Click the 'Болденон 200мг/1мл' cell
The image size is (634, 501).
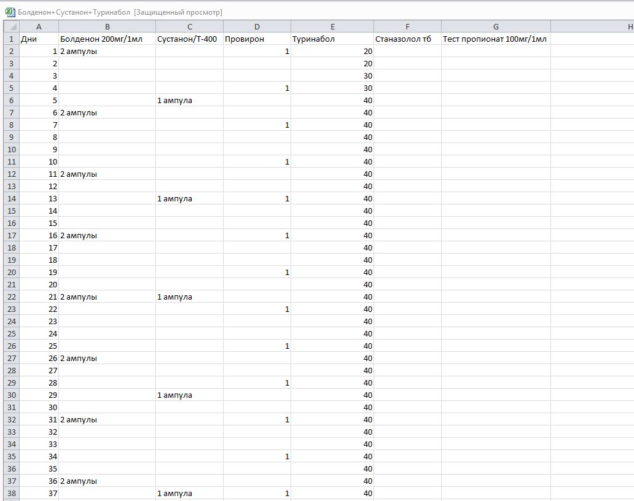point(107,39)
